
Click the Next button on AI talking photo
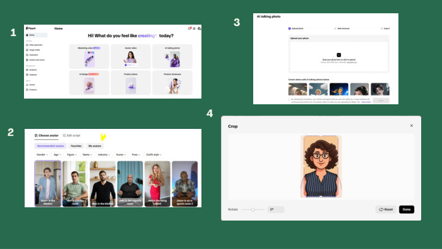coord(381,100)
